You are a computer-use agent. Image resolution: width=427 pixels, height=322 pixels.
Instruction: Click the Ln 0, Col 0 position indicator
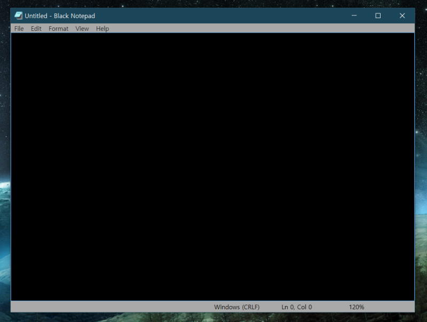(296, 307)
